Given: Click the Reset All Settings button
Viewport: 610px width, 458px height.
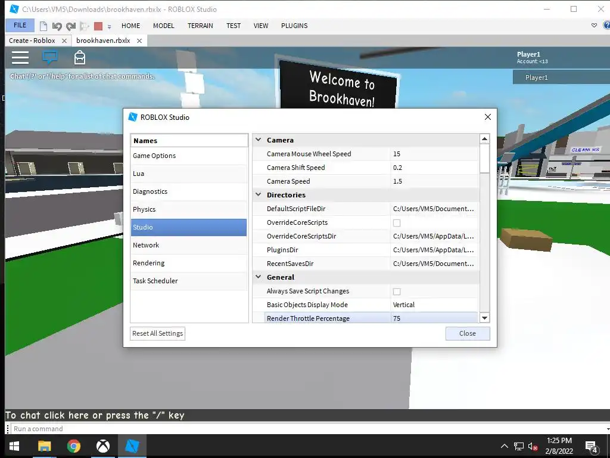Looking at the screenshot, I should [157, 333].
